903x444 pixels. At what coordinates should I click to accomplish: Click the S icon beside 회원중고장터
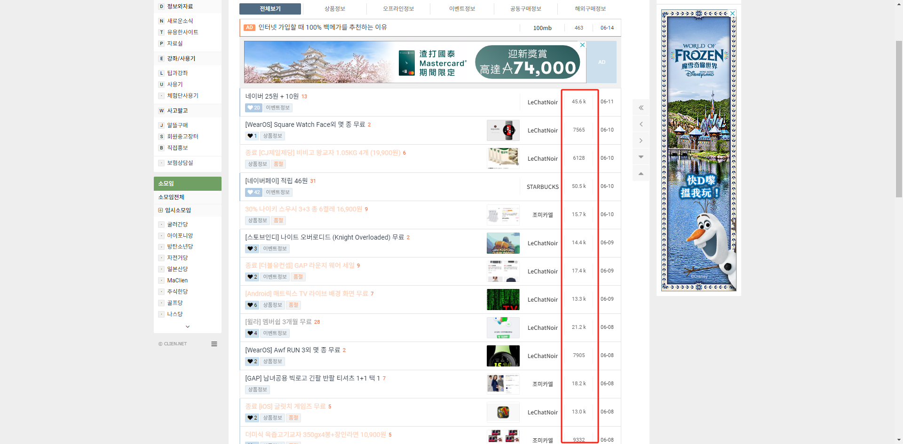coord(161,136)
